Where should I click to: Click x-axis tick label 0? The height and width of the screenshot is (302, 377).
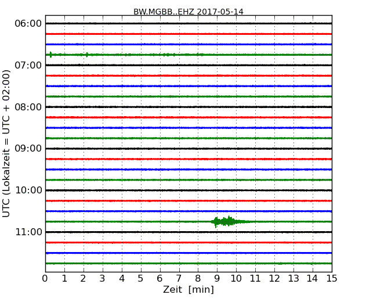45,279
